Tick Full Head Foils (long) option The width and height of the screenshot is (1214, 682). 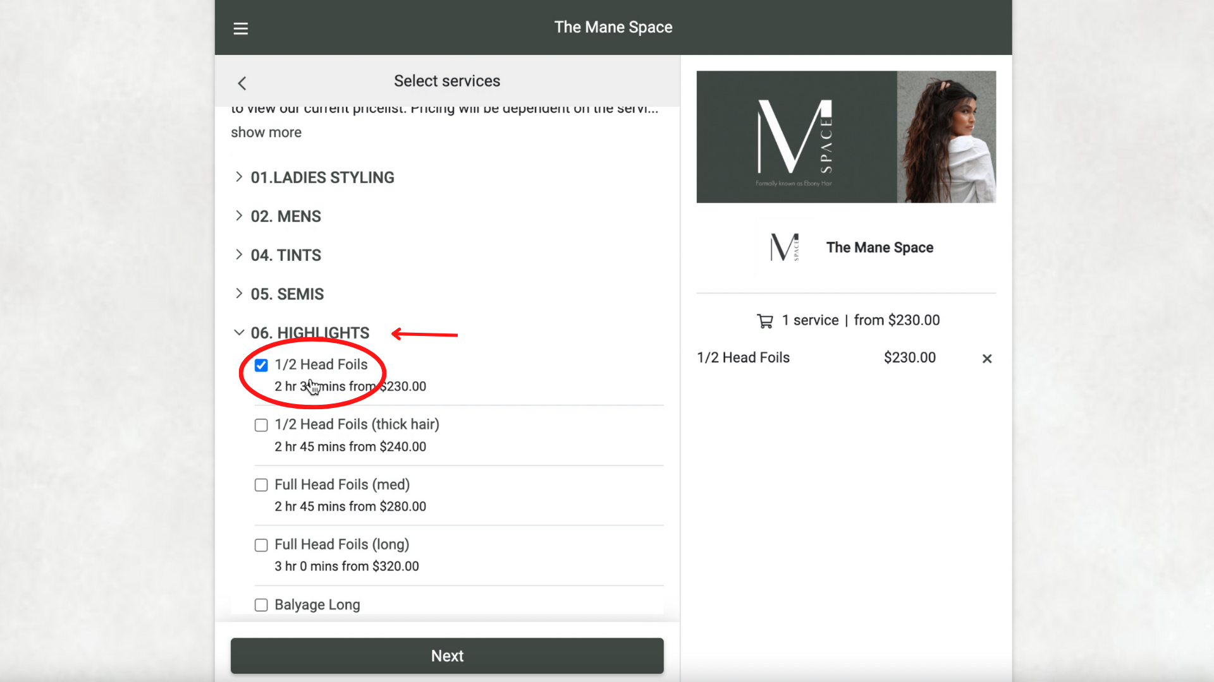[x=261, y=545]
